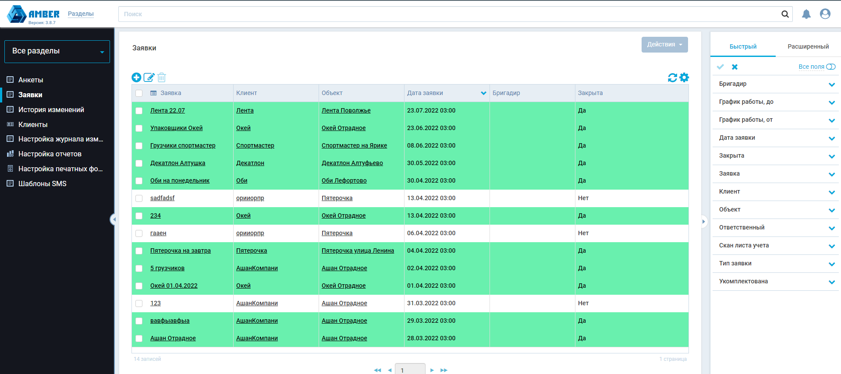
Task: Open 'Клиенты' in the sidebar
Action: 33,125
